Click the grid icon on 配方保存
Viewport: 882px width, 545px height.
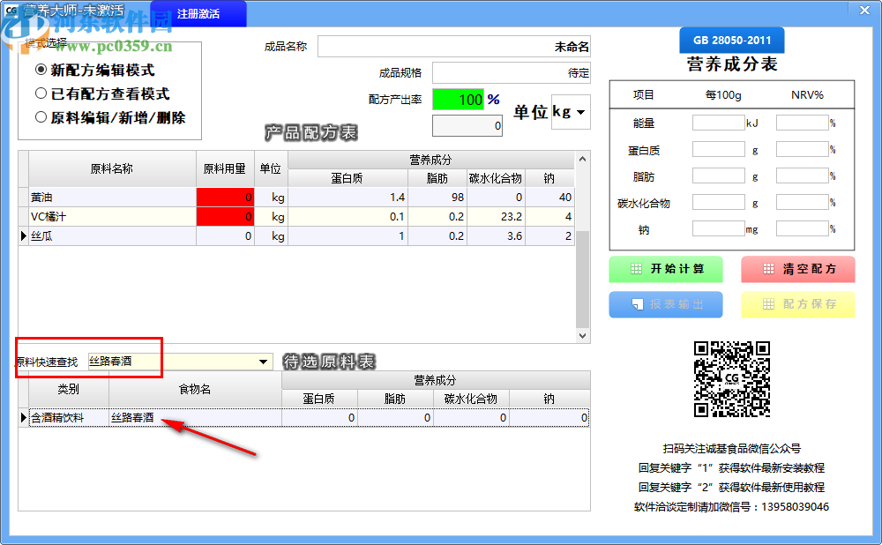[x=768, y=304]
